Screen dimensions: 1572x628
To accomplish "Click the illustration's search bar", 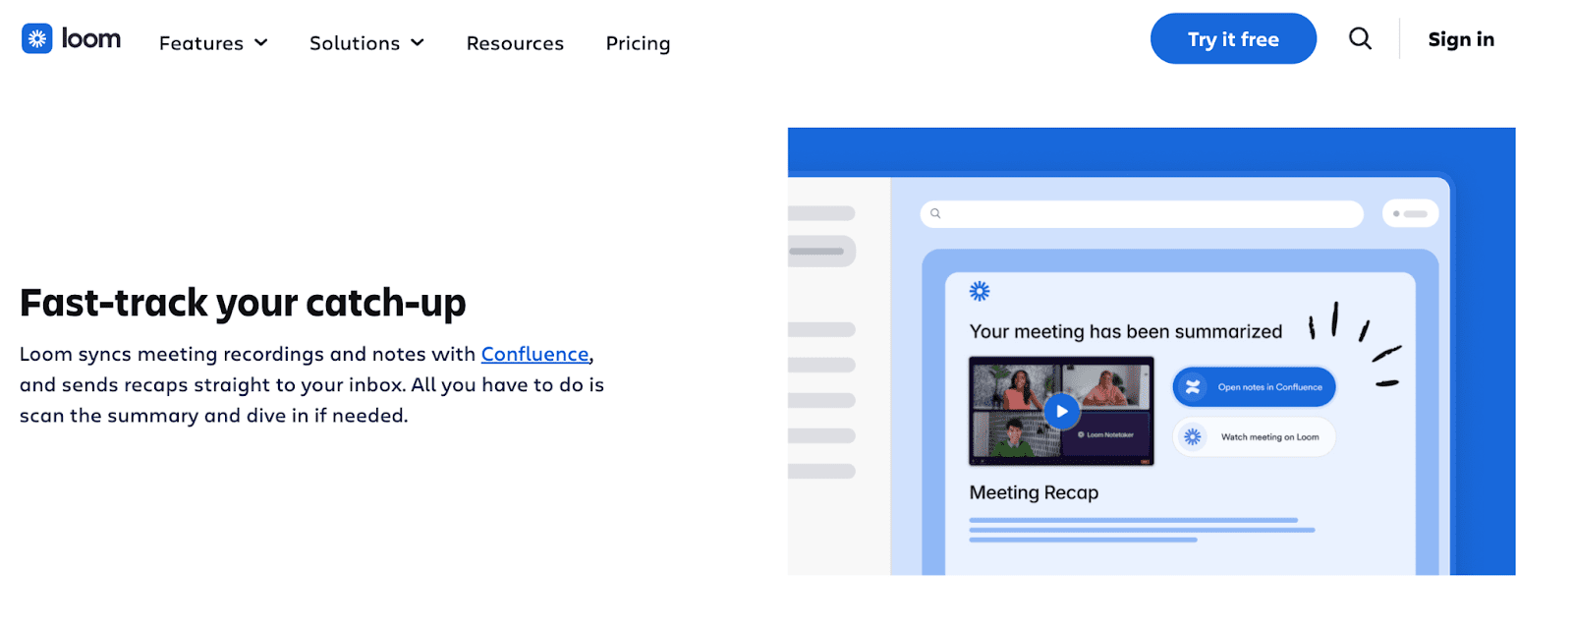I will [x=1142, y=213].
